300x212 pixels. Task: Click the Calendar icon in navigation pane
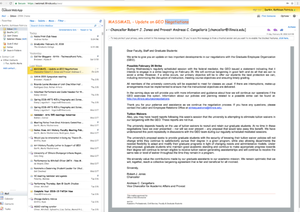click(x=2, y=199)
